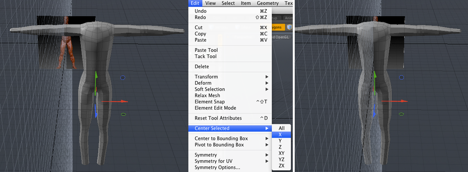Click Symmetry Options menu entry
The image size is (468, 172).
click(217, 167)
